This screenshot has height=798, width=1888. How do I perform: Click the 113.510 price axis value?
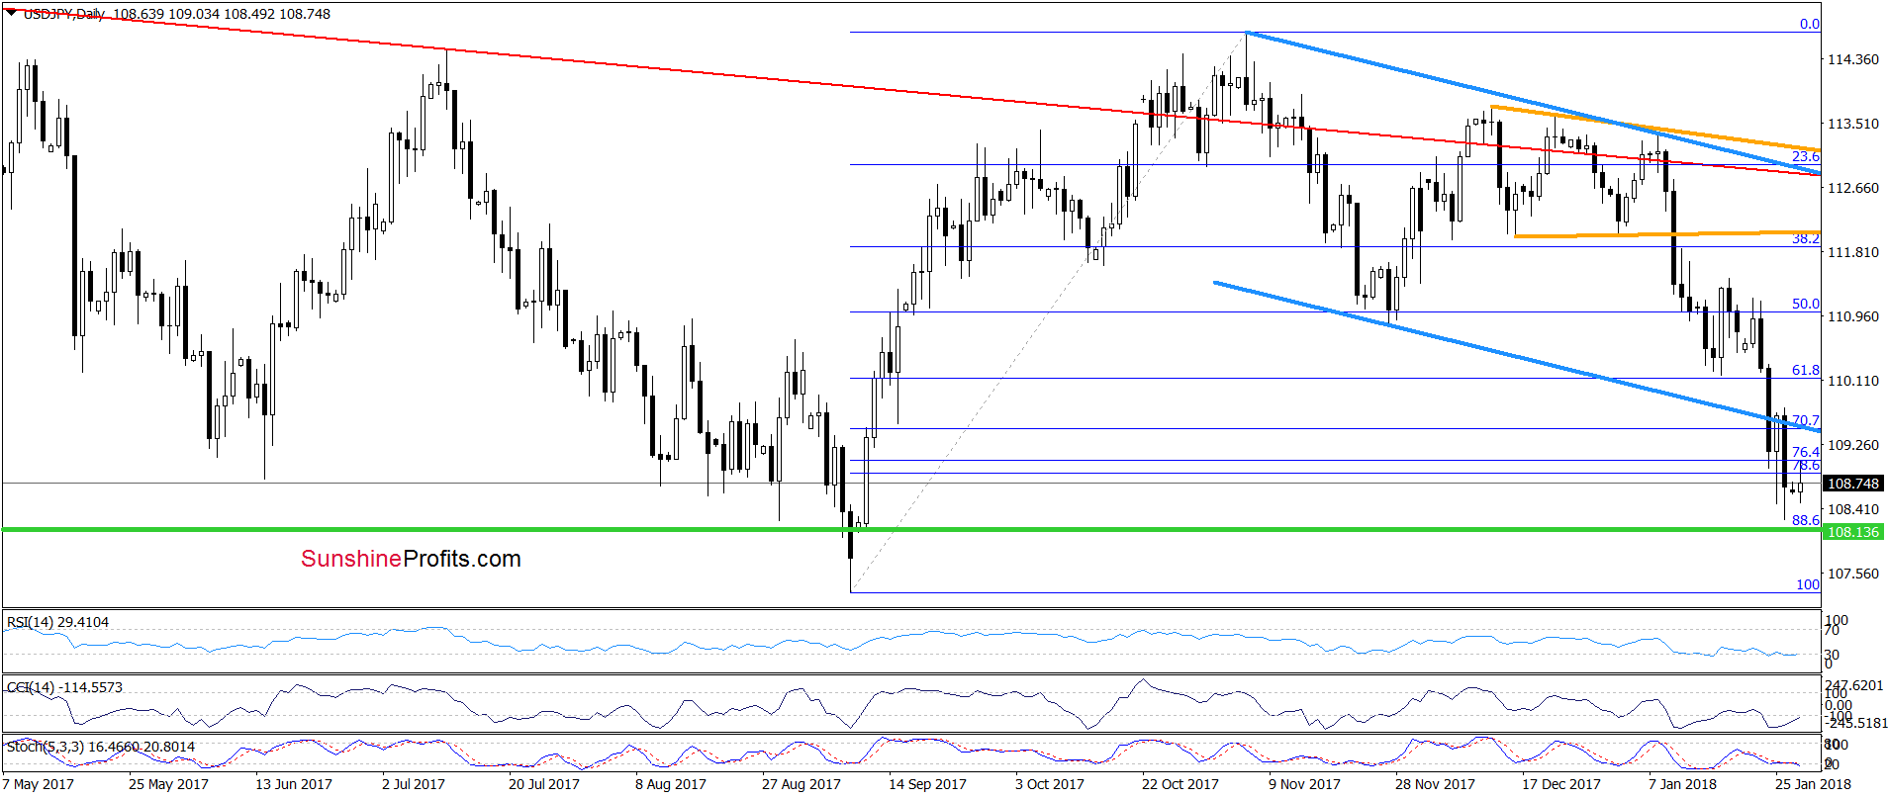click(1852, 124)
